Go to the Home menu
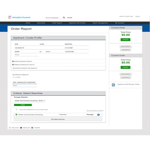This screenshot has height=150, width=150. (x=28, y=23)
